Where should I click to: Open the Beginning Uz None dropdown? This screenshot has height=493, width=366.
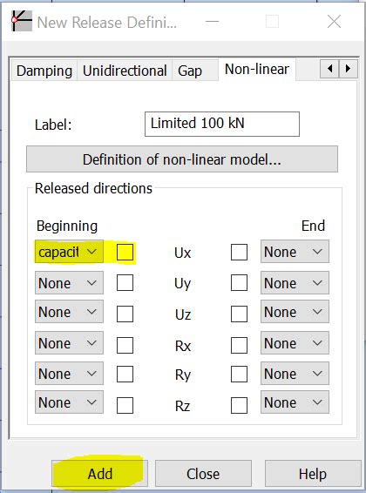[x=69, y=312]
